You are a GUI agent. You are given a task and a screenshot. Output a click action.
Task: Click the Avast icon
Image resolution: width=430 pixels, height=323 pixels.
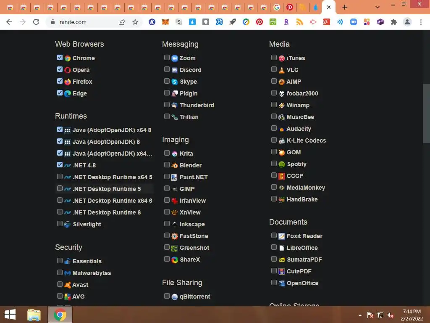click(68, 285)
